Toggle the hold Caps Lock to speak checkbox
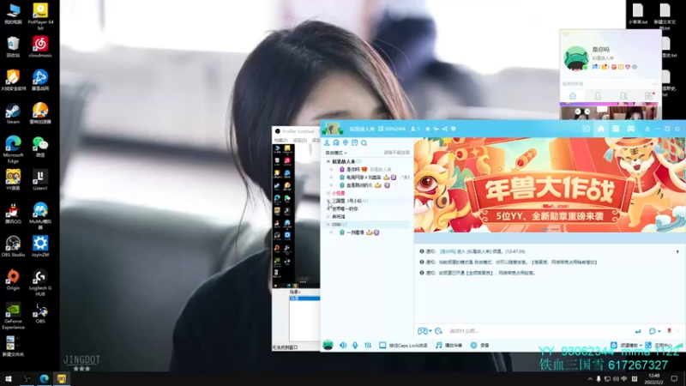 tap(382, 346)
